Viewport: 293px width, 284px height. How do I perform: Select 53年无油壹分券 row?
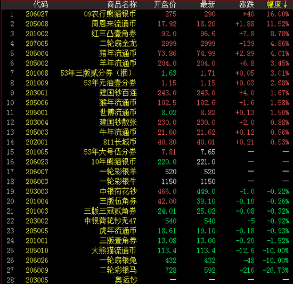click(146, 83)
